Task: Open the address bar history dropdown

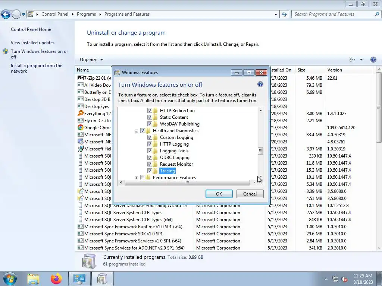Action: [276, 15]
